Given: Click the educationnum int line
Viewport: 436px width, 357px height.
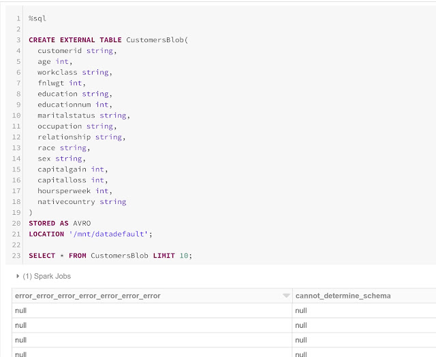Looking at the screenshot, I should pos(75,105).
